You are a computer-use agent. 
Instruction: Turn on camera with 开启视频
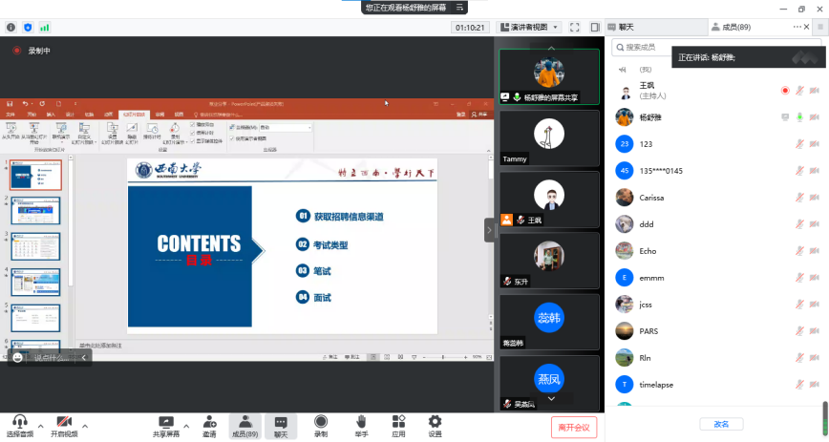63,423
